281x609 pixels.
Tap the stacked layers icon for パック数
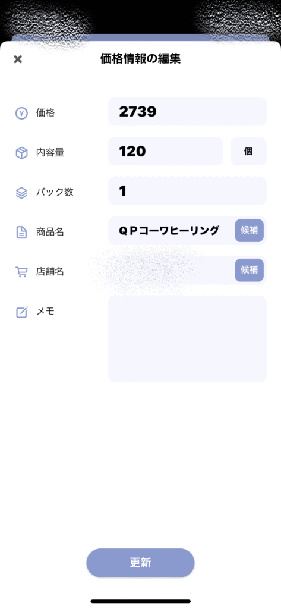click(x=21, y=193)
